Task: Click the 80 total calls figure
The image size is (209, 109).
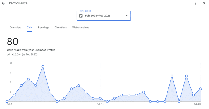Action: tap(13, 42)
